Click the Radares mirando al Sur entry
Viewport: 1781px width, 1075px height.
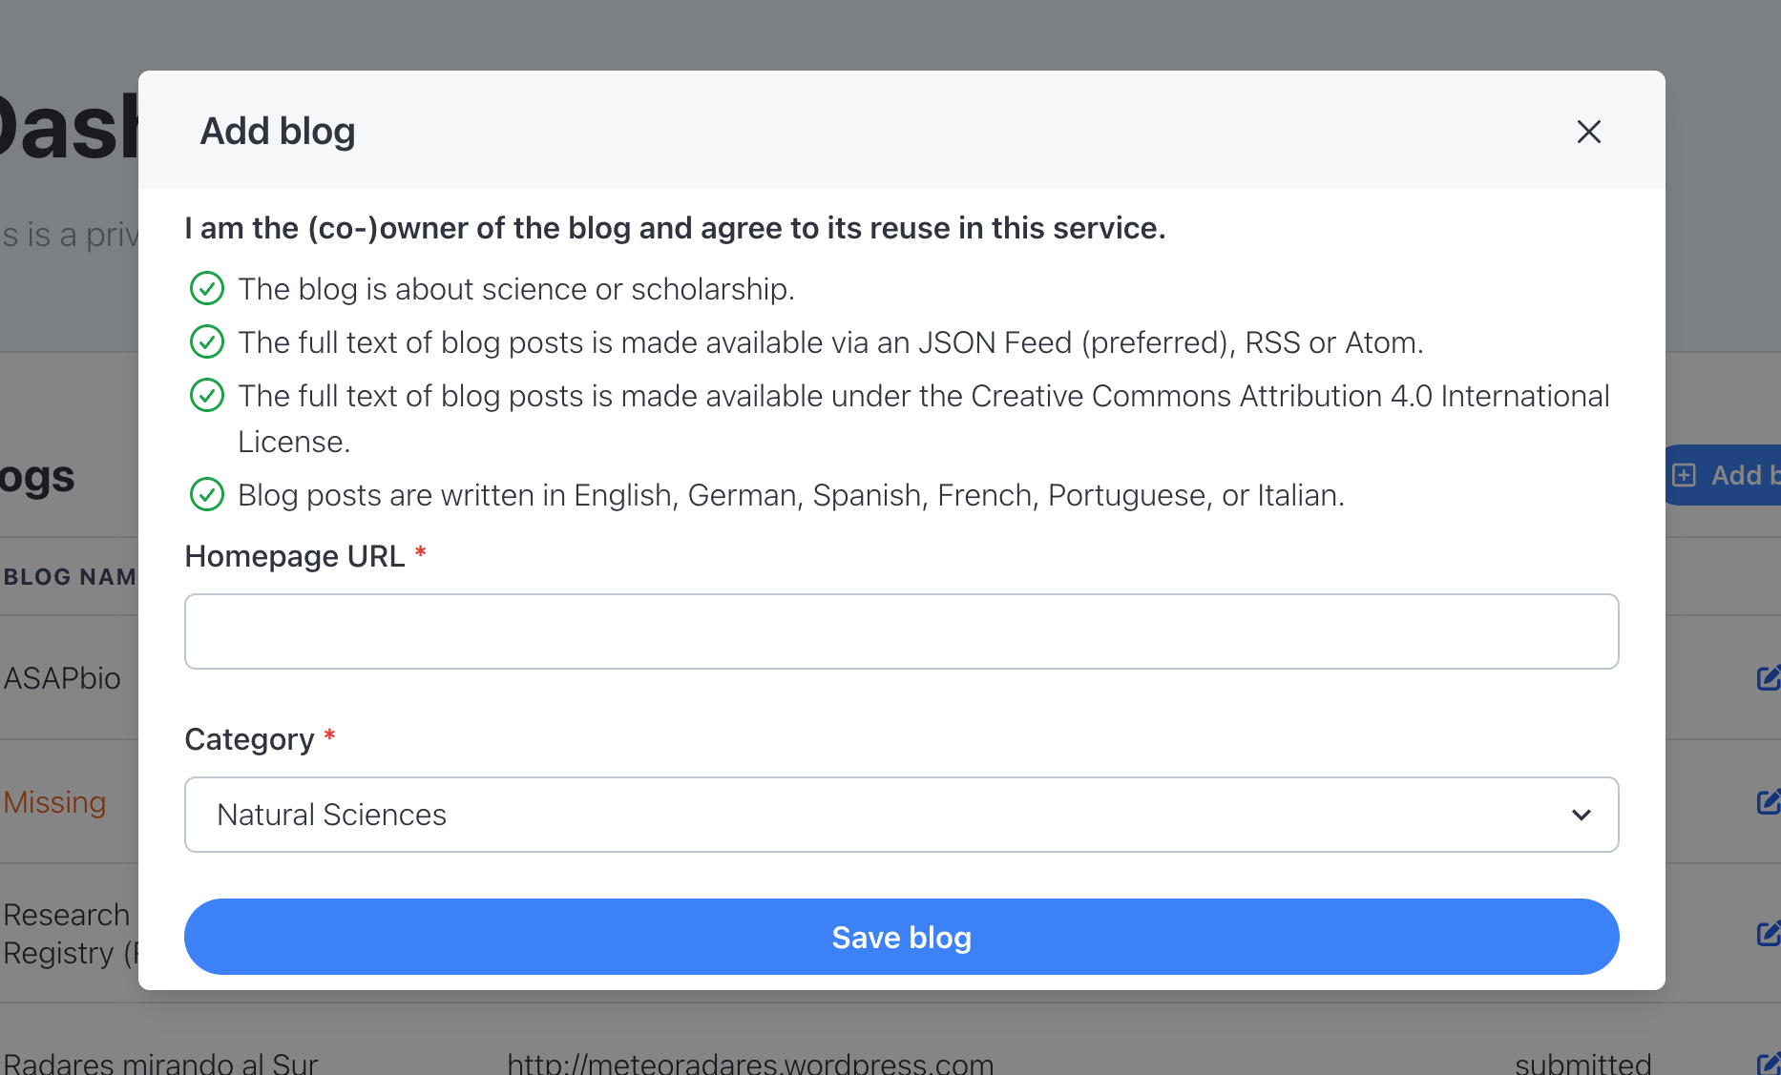click(160, 1063)
